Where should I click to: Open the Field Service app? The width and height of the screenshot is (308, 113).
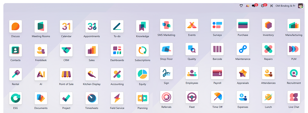pyautogui.click(x=117, y=98)
